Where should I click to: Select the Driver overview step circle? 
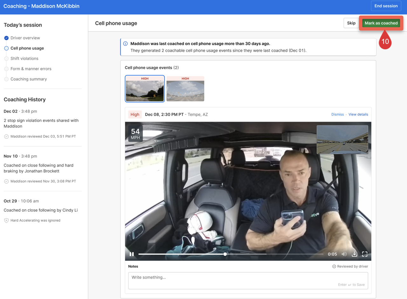click(6, 38)
